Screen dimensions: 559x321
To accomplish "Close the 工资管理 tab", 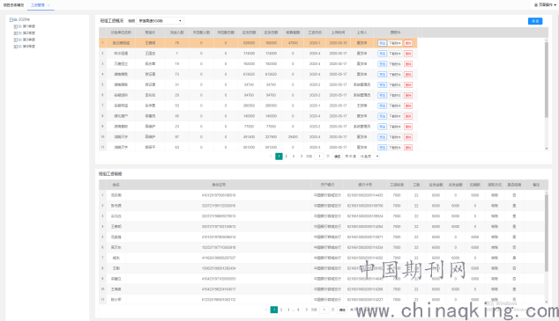I will 48,5.
